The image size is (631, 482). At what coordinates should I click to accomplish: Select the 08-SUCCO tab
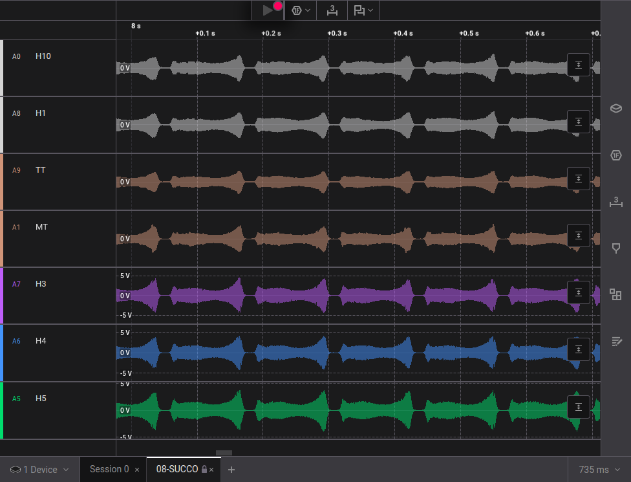[x=176, y=470]
